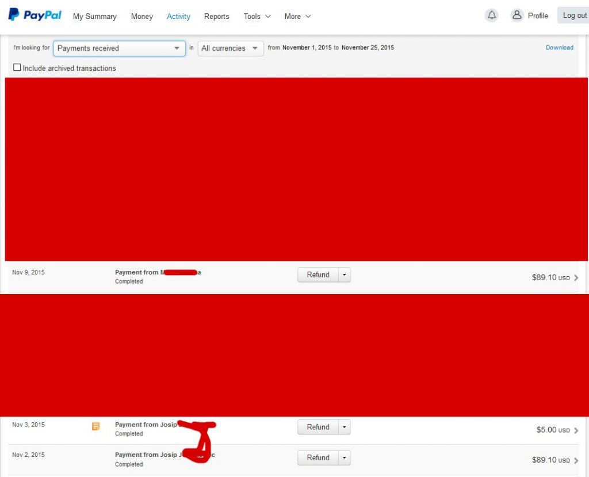Image resolution: width=589 pixels, height=477 pixels.
Task: Click the Nov 2 $89.10 USD amount
Action: [550, 460]
